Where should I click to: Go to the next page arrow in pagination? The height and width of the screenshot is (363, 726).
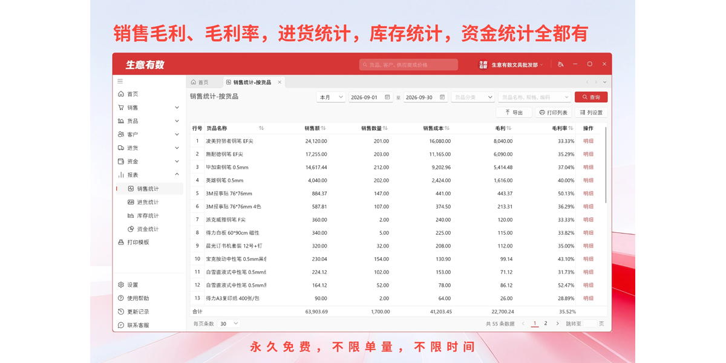point(557,324)
